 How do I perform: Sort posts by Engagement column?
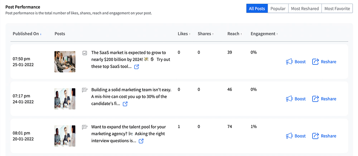click(x=264, y=34)
